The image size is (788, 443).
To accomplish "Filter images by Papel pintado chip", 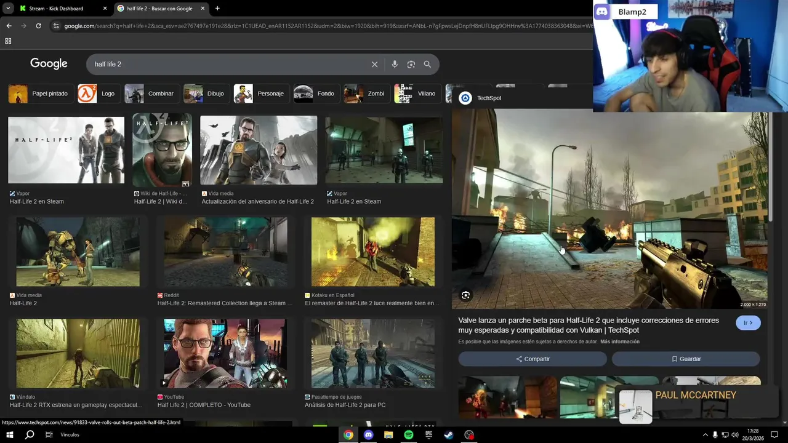I will click(x=41, y=94).
